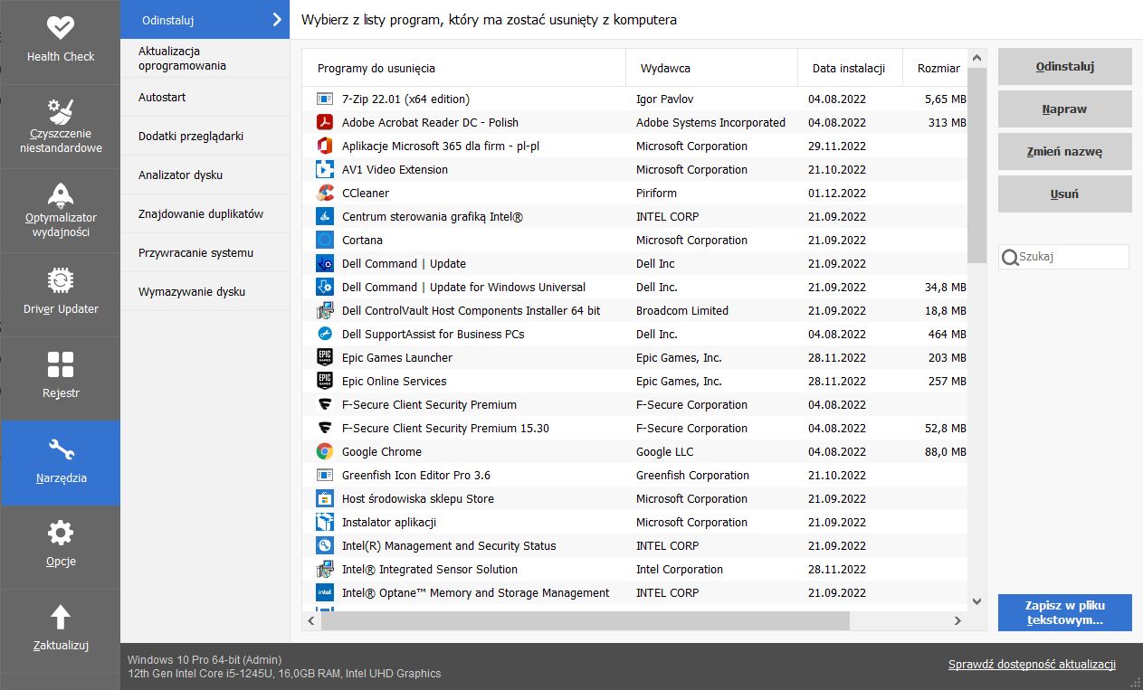
Task: Click the Adobe Acrobat Reader DC icon
Action: coord(325,122)
